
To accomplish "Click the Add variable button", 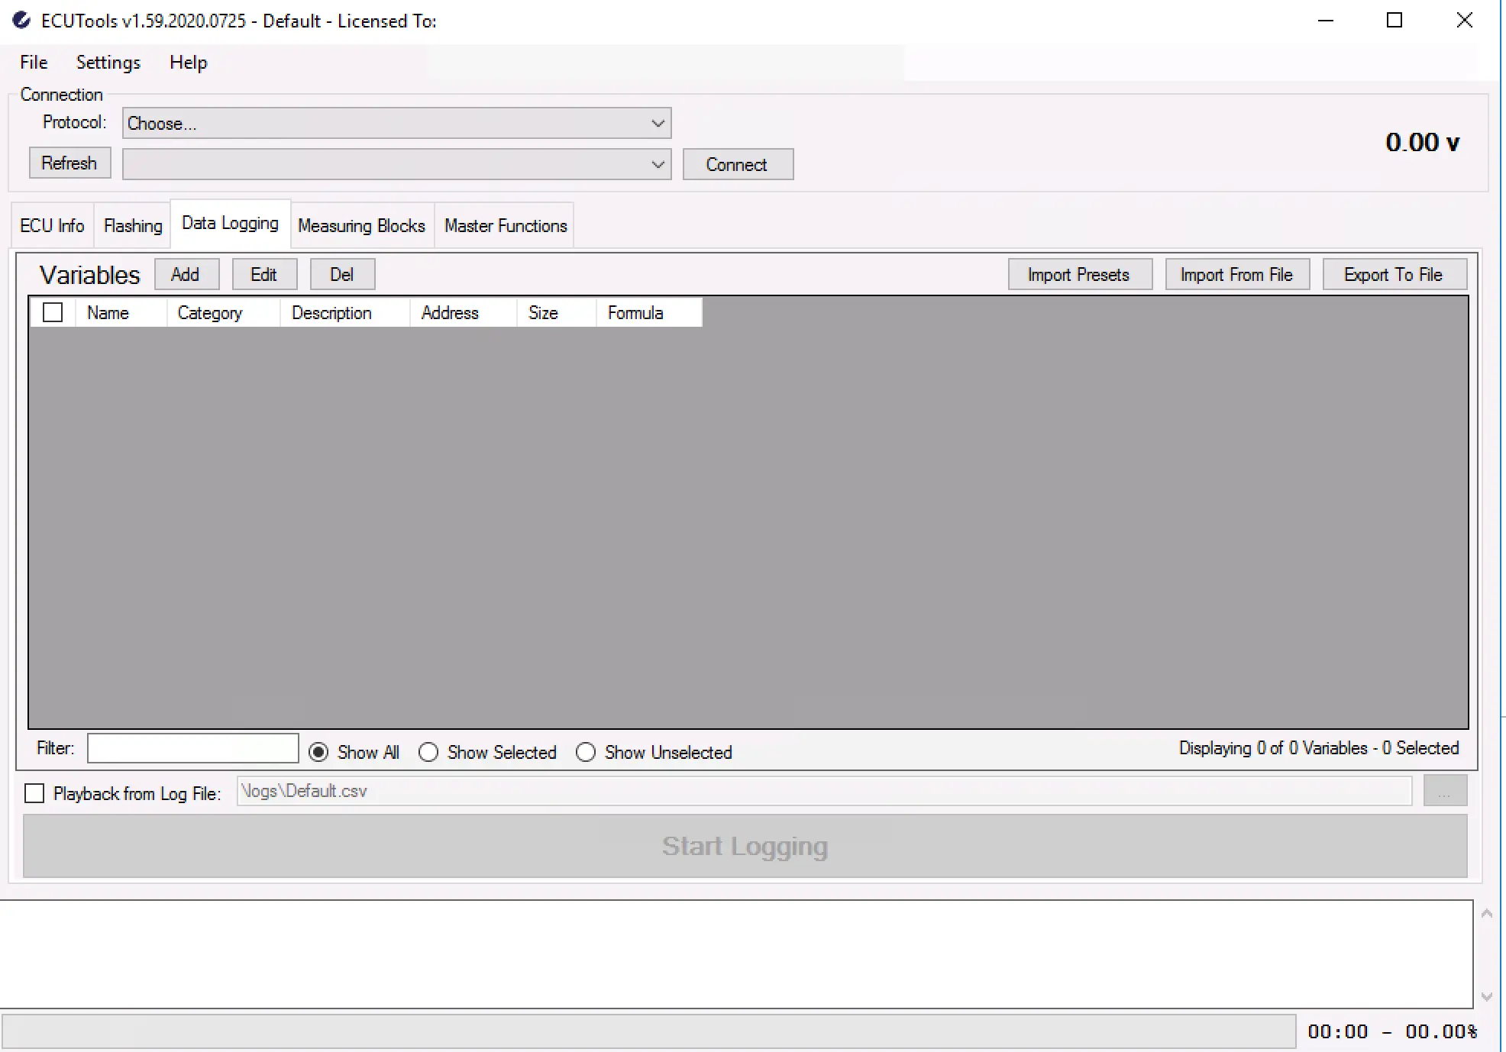I will (186, 275).
